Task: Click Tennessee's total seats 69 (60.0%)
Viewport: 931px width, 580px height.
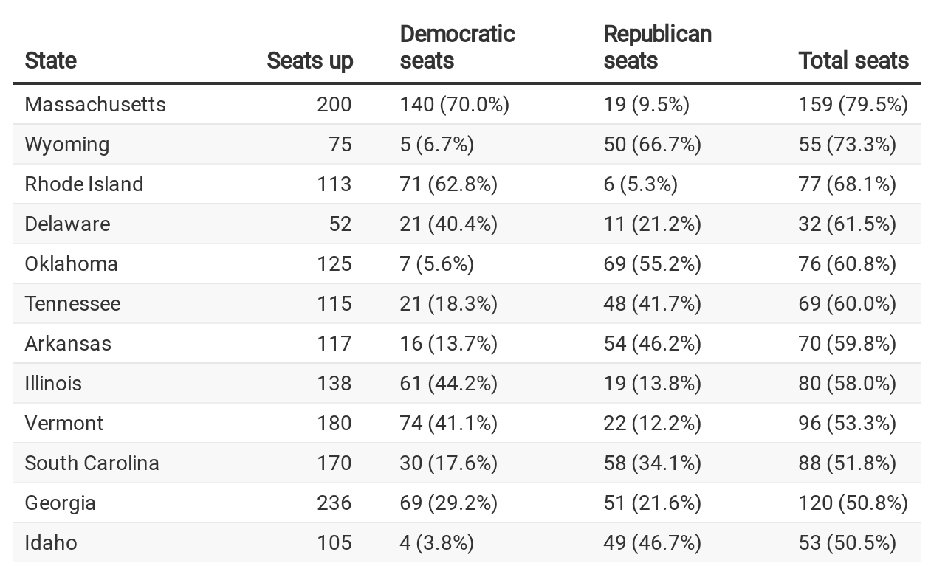Action: tap(847, 304)
